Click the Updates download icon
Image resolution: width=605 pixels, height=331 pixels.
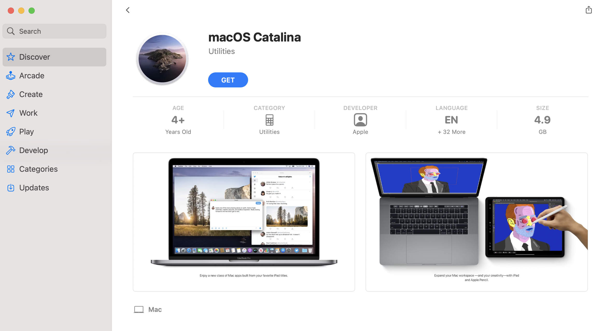(11, 188)
